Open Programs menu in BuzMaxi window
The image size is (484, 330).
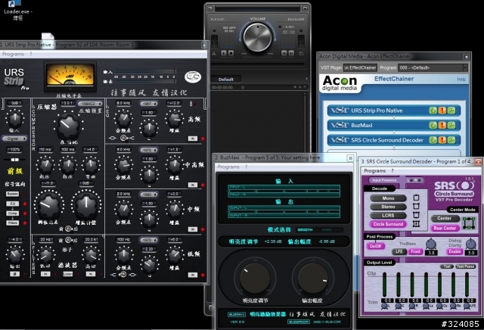[228, 167]
